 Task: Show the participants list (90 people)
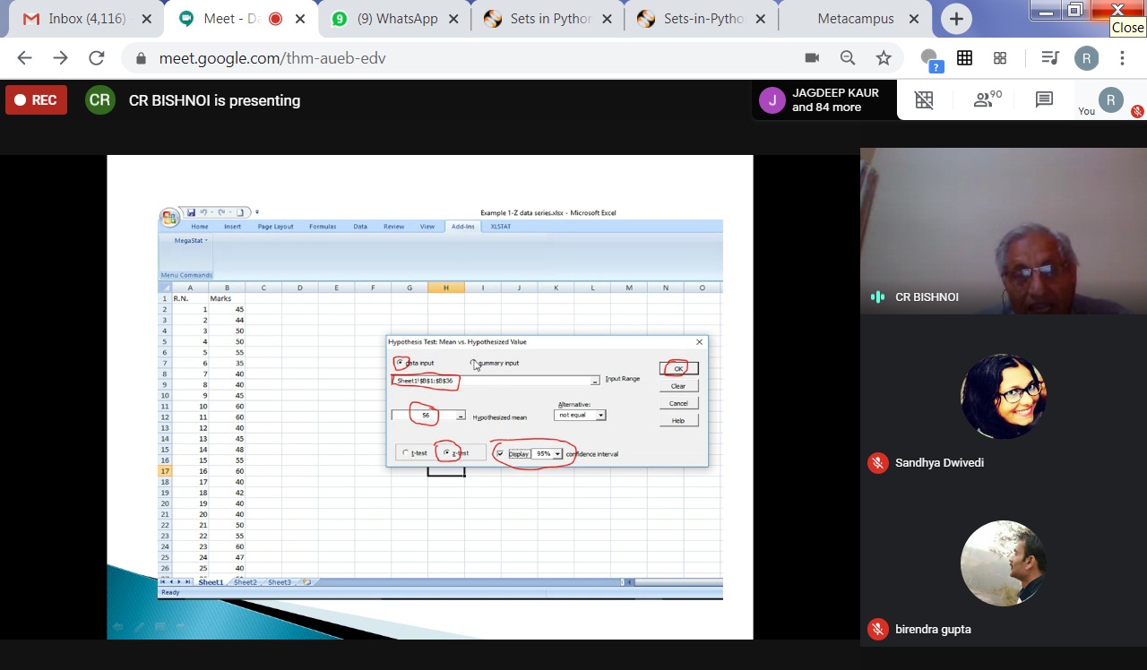click(x=987, y=100)
